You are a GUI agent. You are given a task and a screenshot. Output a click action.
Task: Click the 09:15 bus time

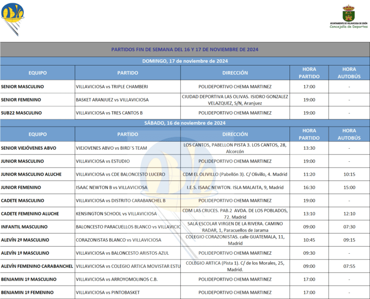pos(349,240)
